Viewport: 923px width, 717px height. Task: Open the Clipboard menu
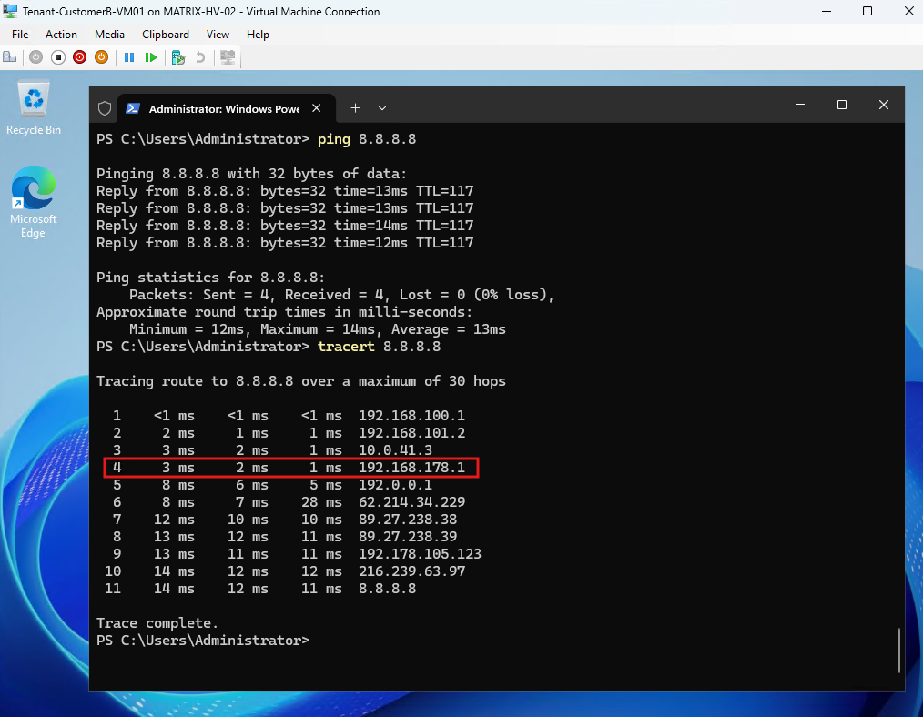click(x=166, y=34)
